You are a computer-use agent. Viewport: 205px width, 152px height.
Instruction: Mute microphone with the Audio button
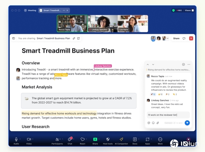tap(16, 141)
